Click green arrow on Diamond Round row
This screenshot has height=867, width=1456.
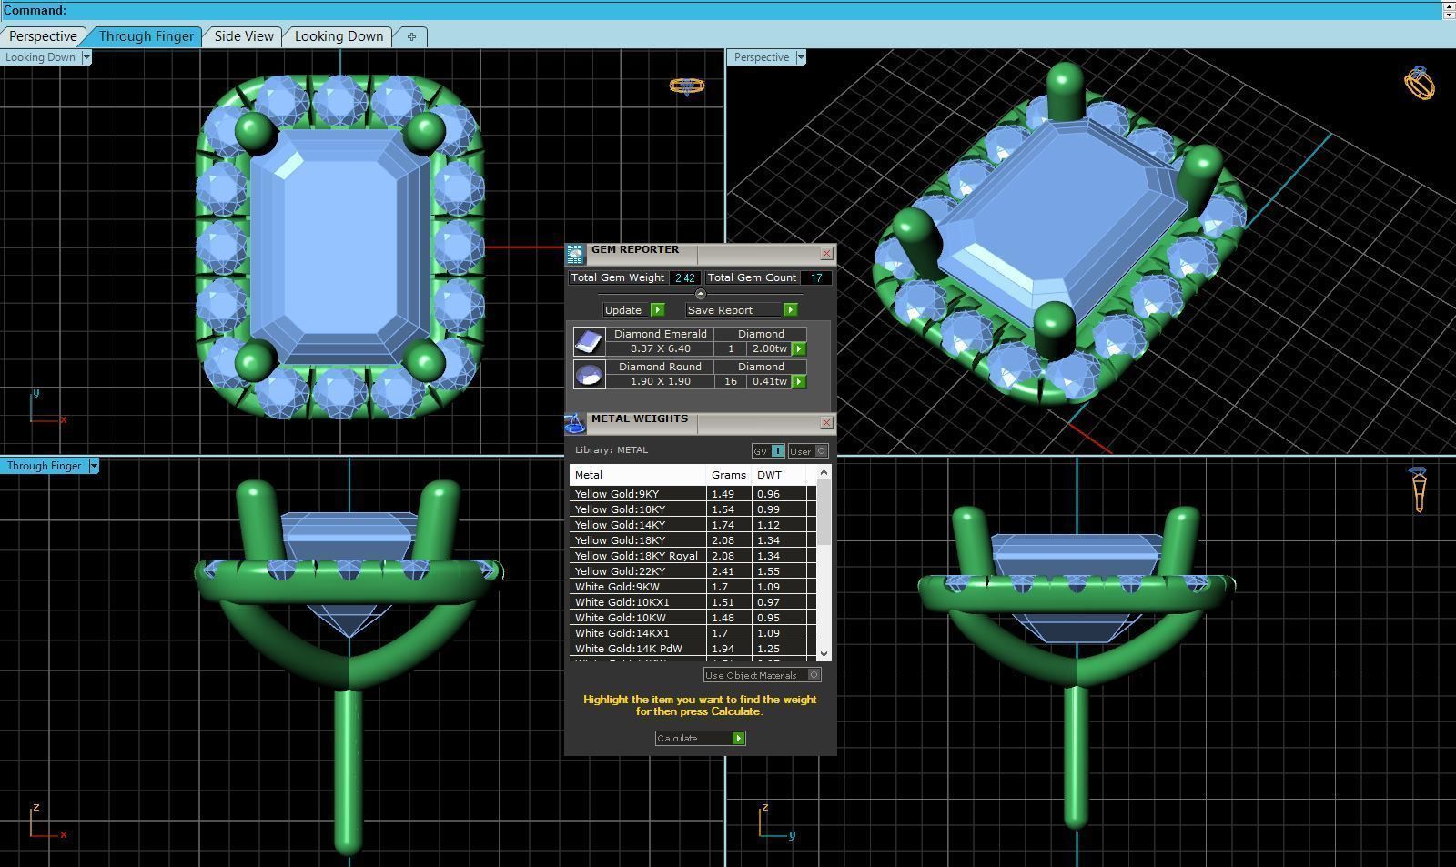tap(799, 382)
